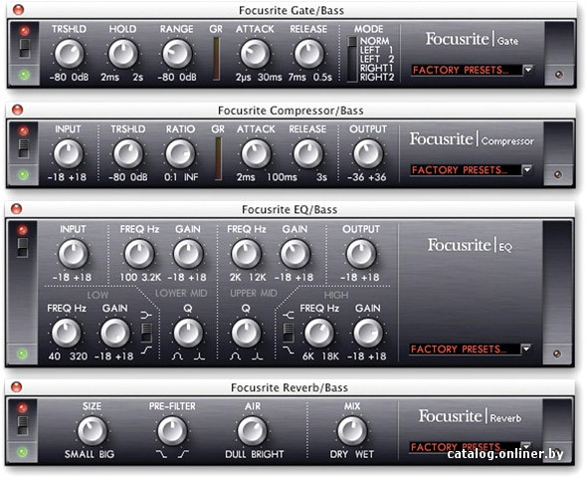Click the Gate TRSHLD knob
This screenshot has width=586, height=477.
(69, 54)
